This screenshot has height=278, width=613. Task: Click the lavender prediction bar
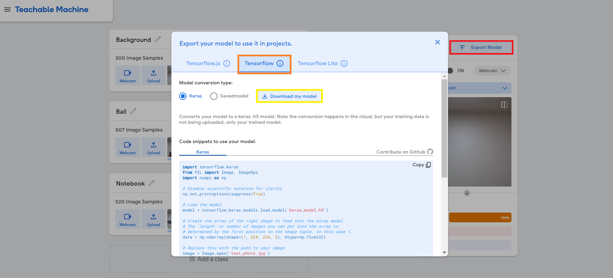tap(480, 245)
